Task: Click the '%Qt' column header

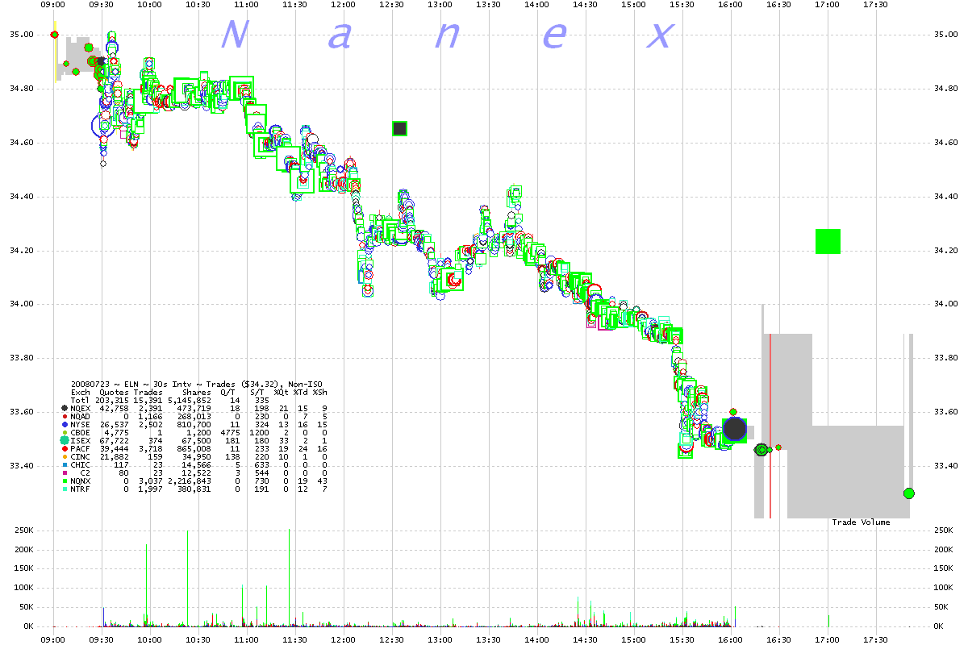Action: point(282,393)
